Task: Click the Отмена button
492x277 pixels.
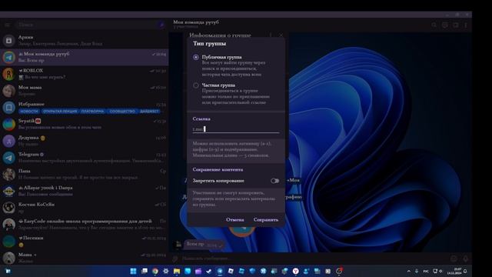Action: pos(234,219)
